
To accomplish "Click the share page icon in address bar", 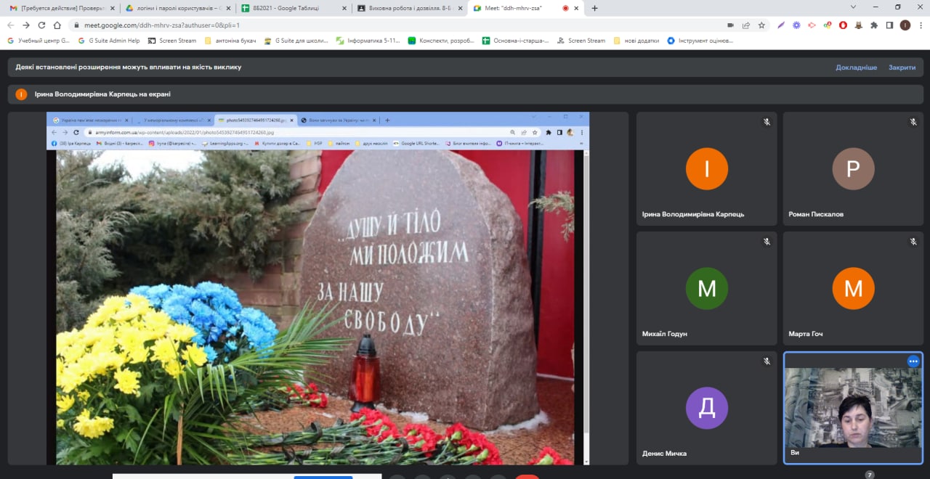I will [x=746, y=25].
